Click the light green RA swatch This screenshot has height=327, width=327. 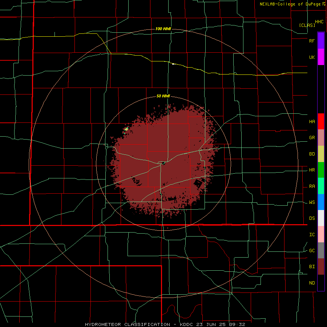coord(321,186)
